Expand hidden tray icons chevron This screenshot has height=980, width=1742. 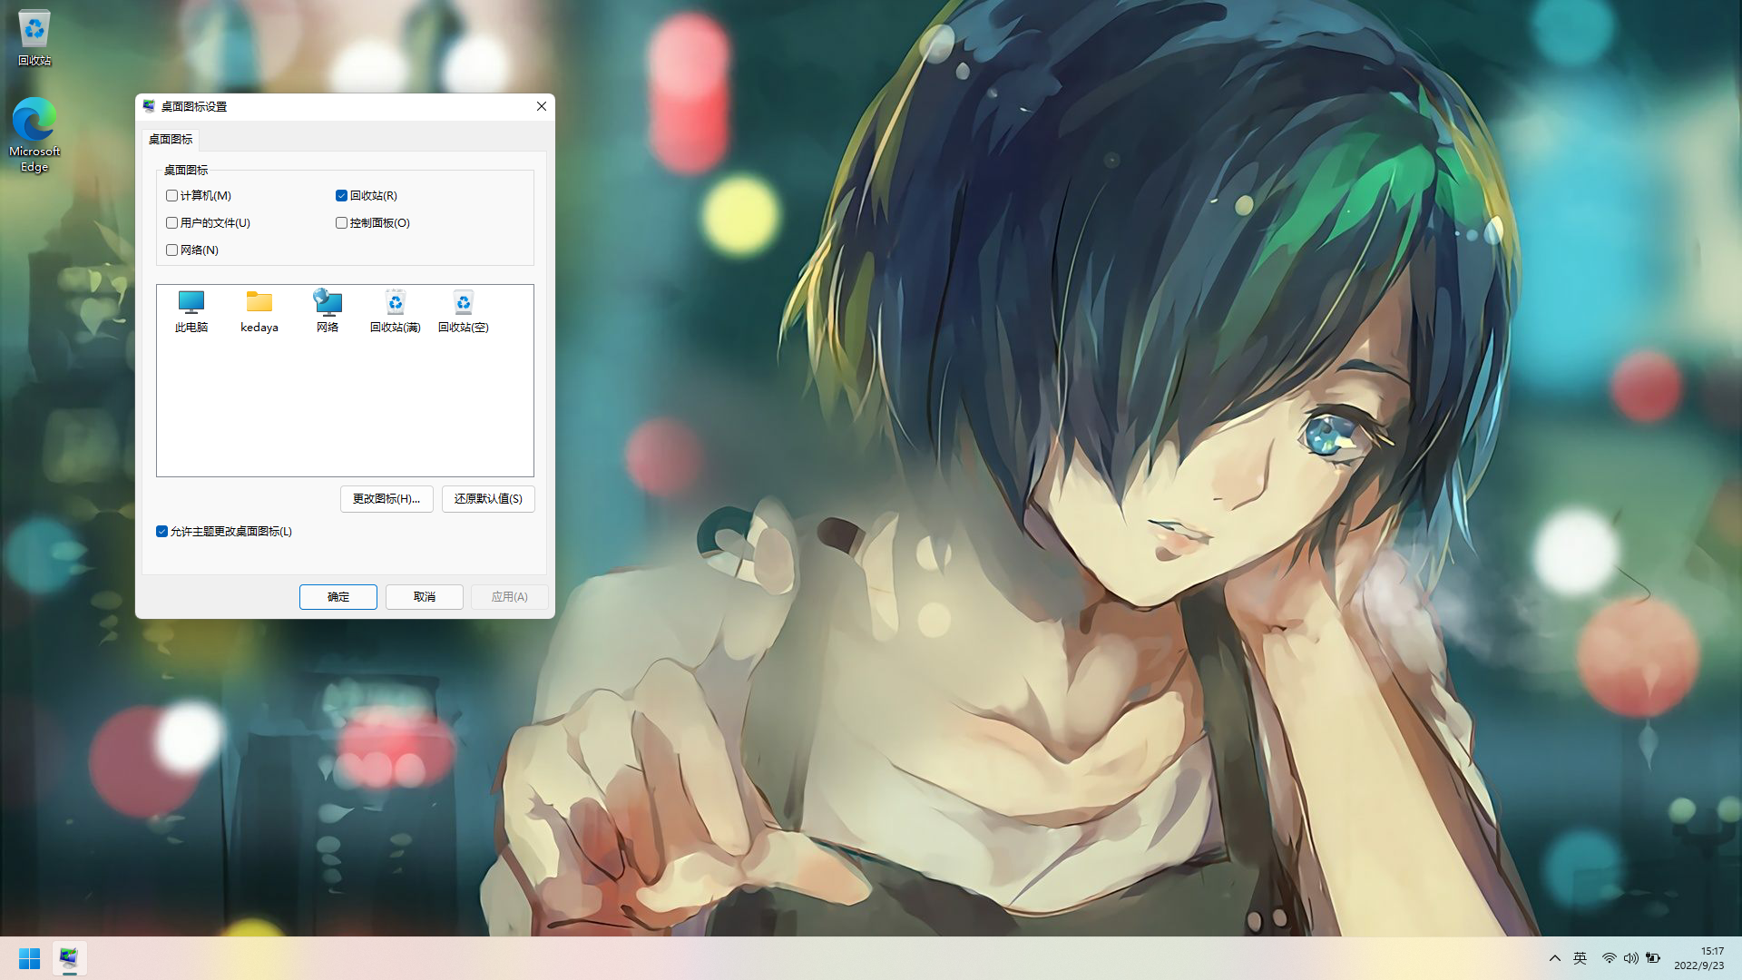[x=1554, y=958]
